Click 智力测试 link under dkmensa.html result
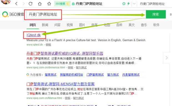Image resolution: width=172 pixels, height=106 pixels. point(81,68)
